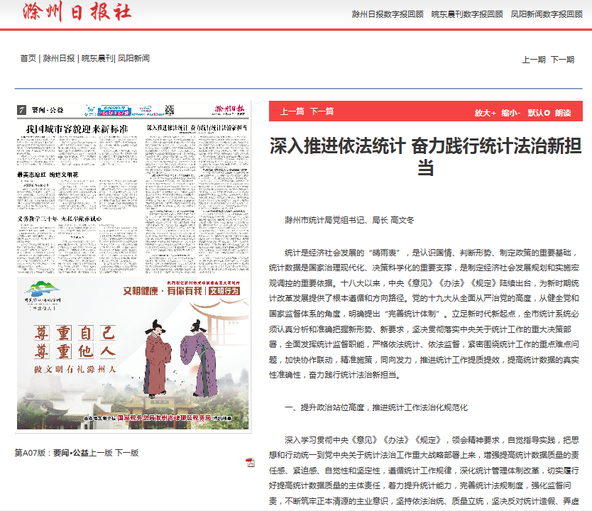Click 最美志愿红 article in page thumbnail
This screenshot has width=592, height=511.
48,175
